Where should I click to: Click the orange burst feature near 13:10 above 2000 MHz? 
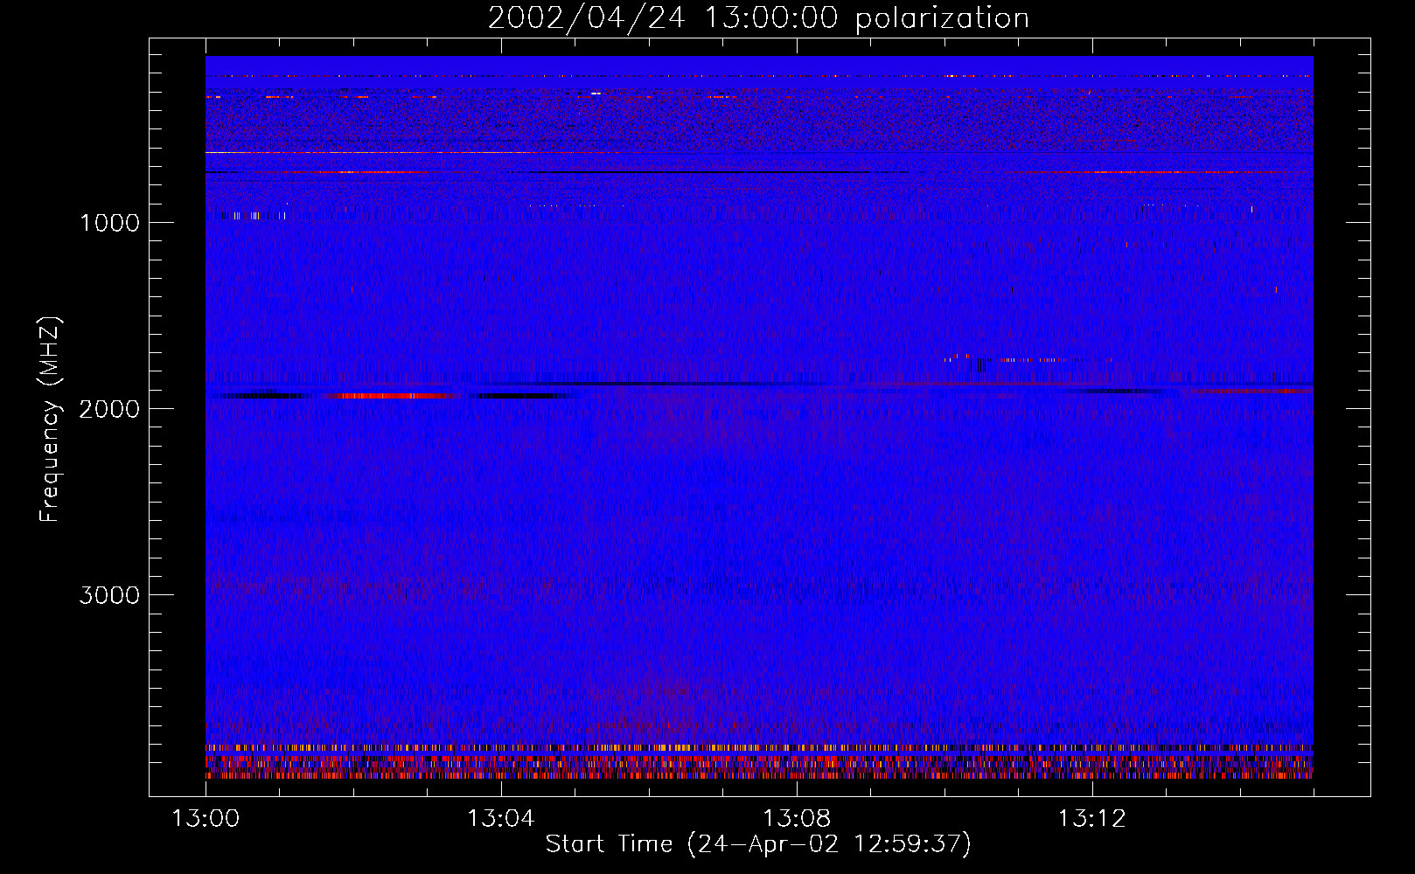tap(1028, 358)
